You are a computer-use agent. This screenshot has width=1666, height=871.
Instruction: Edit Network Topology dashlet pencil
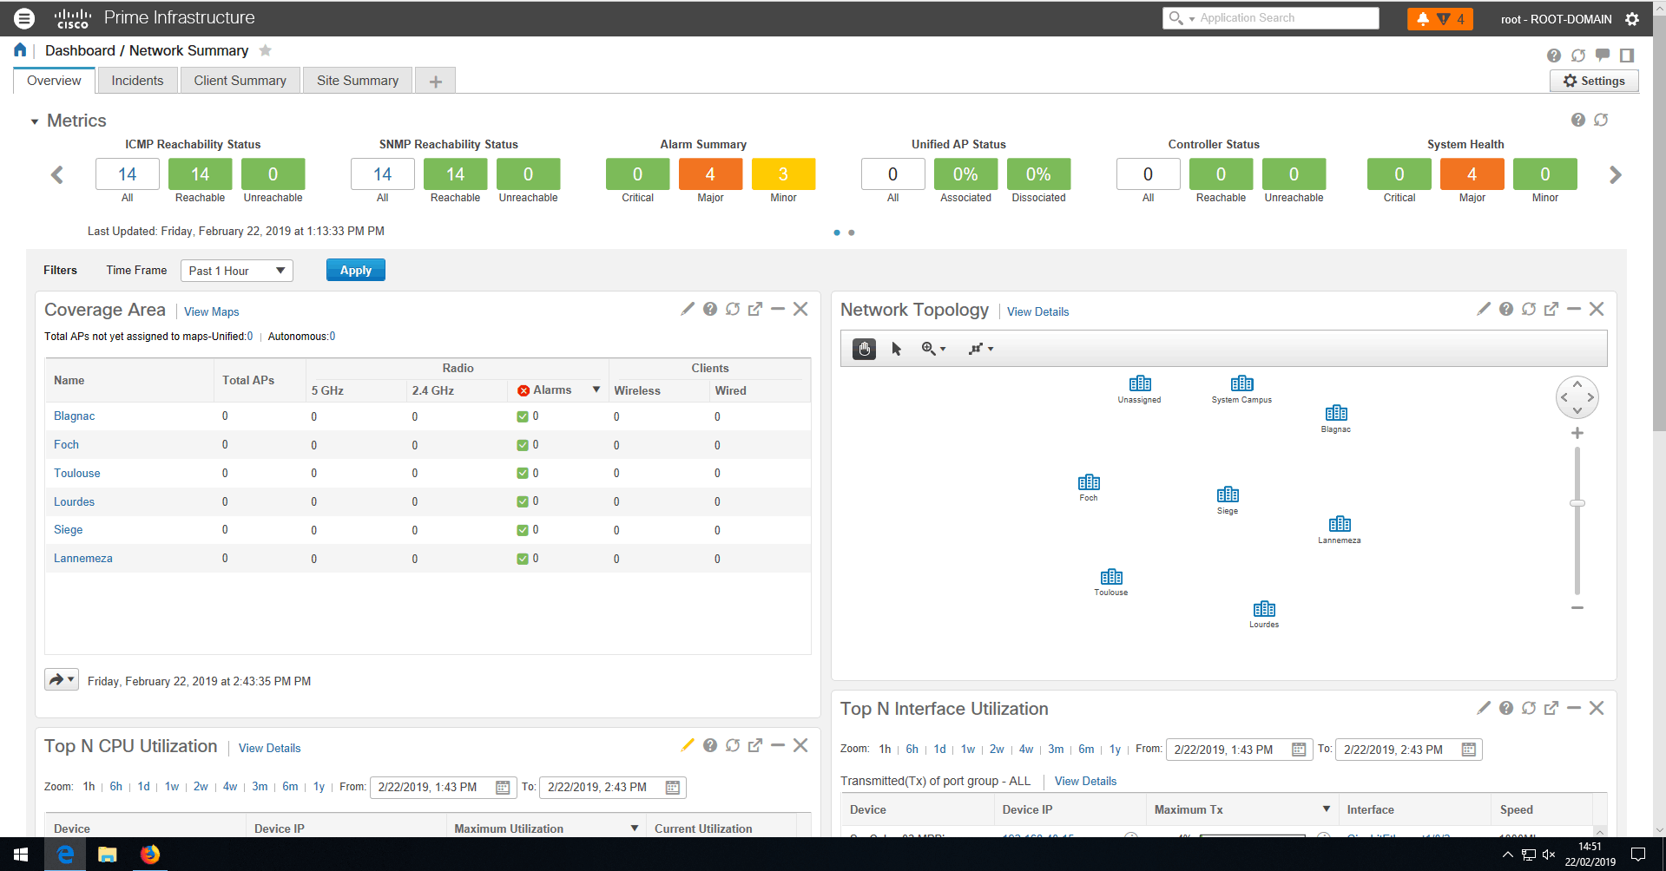pyautogui.click(x=1484, y=309)
